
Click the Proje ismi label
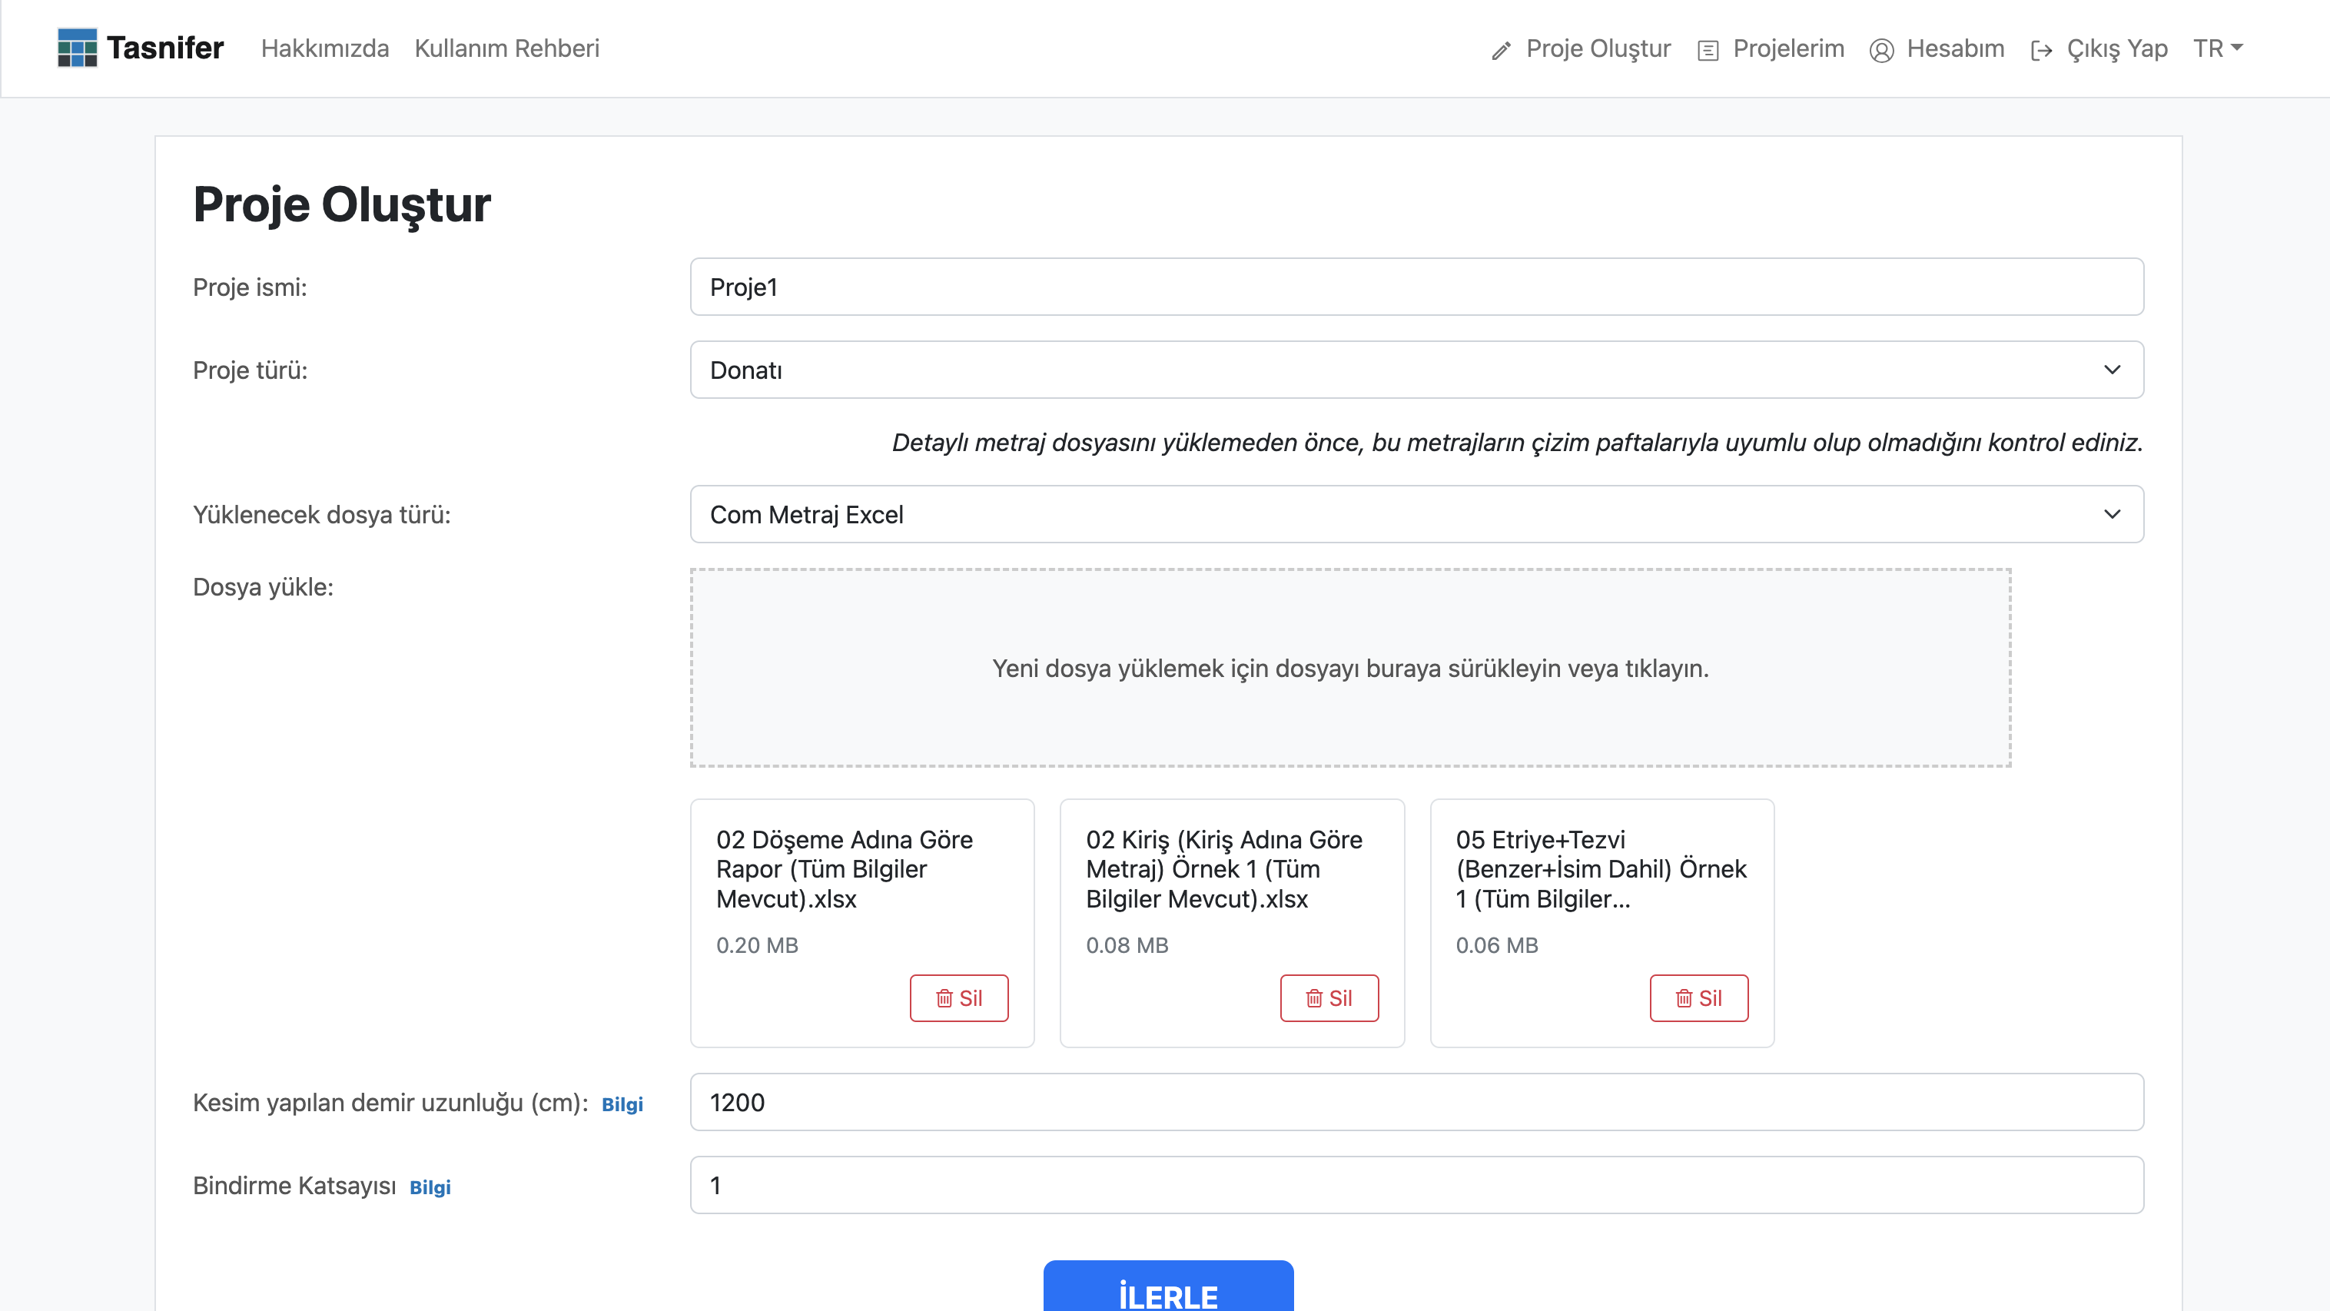[250, 287]
